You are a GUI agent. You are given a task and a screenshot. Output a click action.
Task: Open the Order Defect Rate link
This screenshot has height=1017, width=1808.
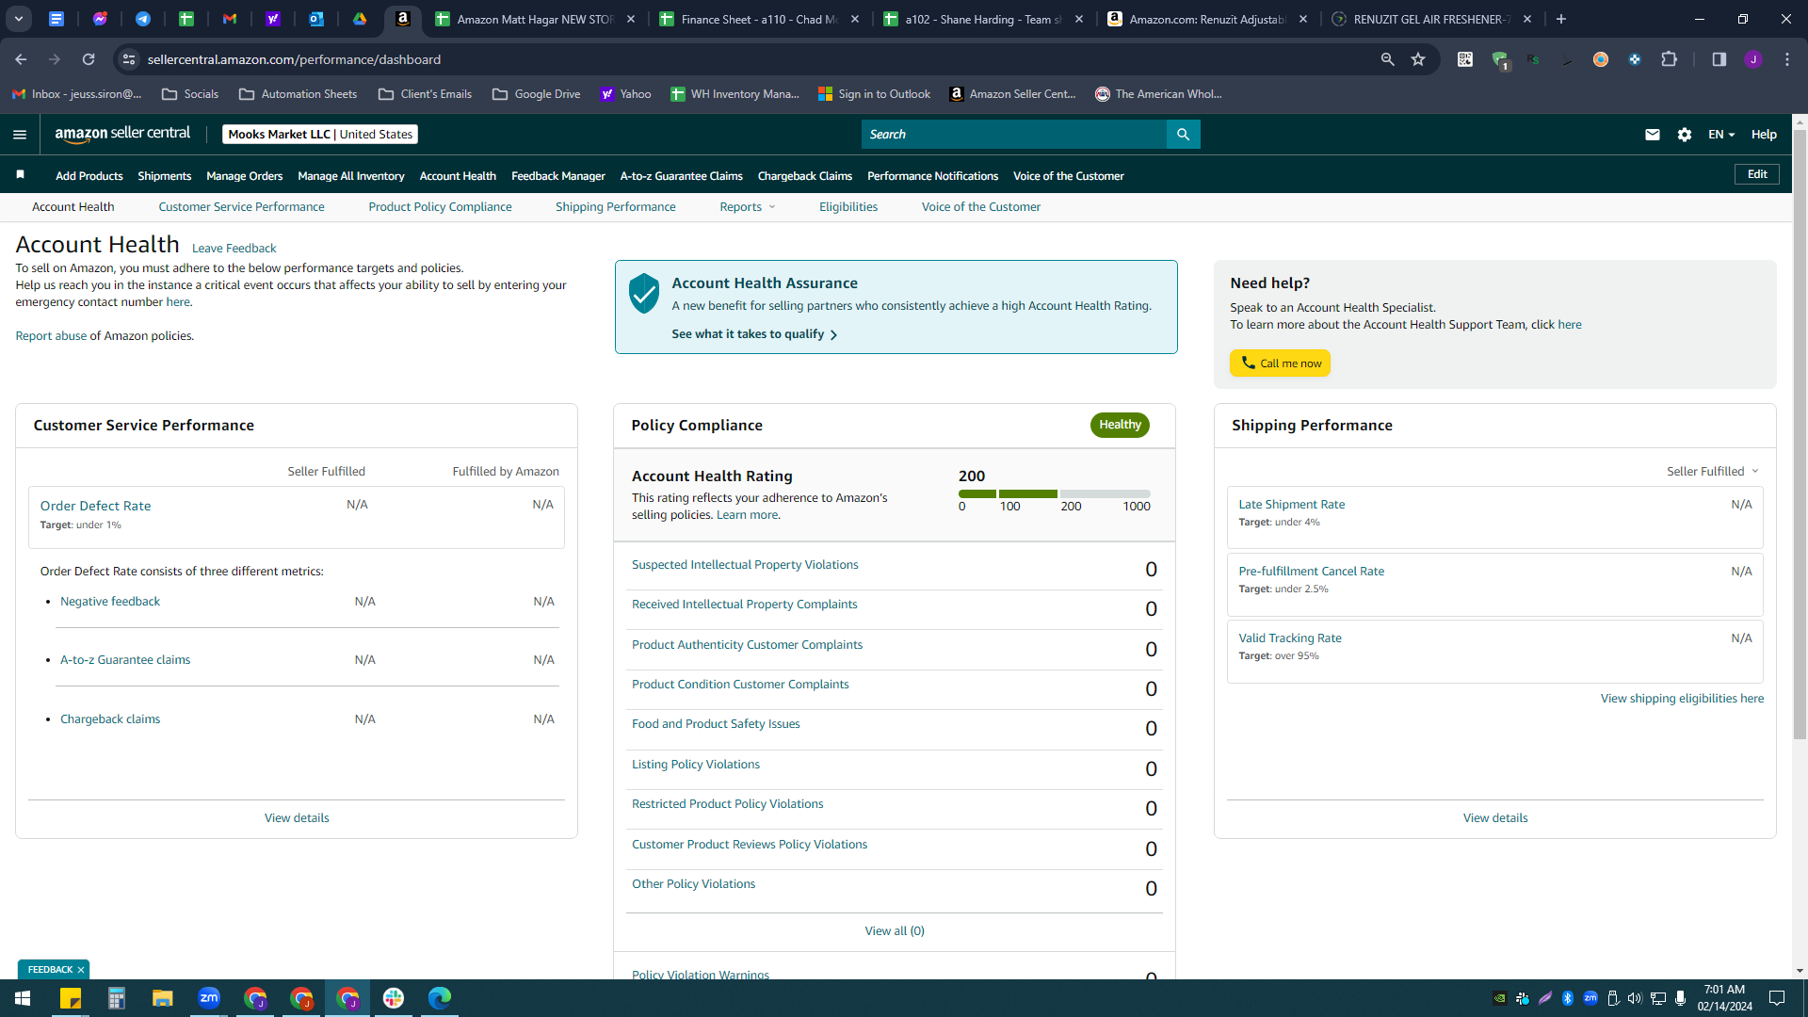click(95, 506)
